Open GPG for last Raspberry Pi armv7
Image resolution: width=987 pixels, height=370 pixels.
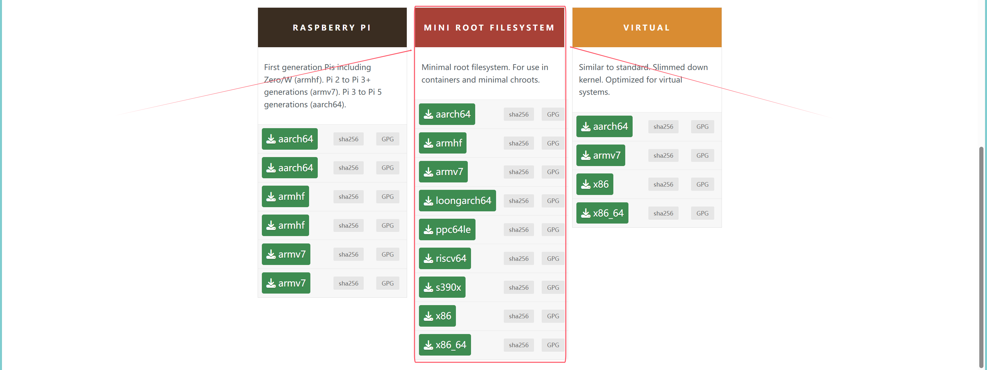tap(387, 283)
